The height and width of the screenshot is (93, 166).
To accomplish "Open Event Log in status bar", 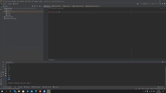I will [x=160, y=87].
